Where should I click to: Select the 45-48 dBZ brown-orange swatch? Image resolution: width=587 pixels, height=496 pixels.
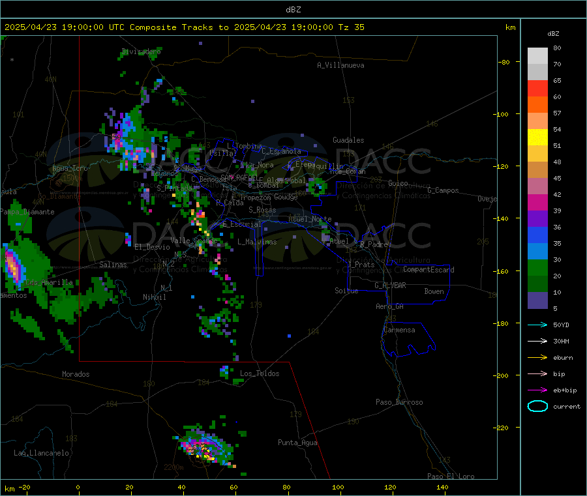click(537, 170)
